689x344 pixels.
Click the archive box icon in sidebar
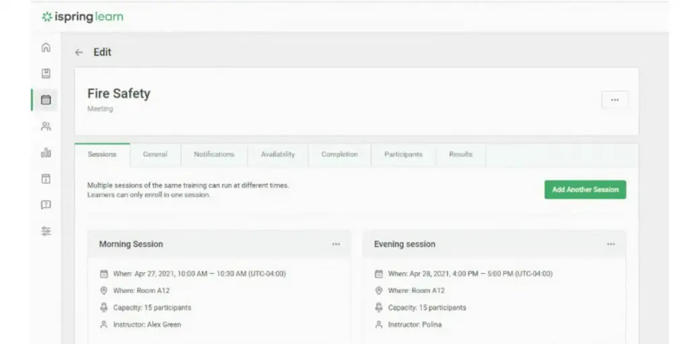point(46,179)
